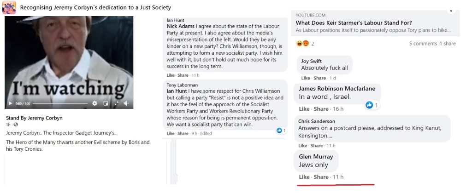
Task: Expand the 5 comments list
Action: pos(423,44)
